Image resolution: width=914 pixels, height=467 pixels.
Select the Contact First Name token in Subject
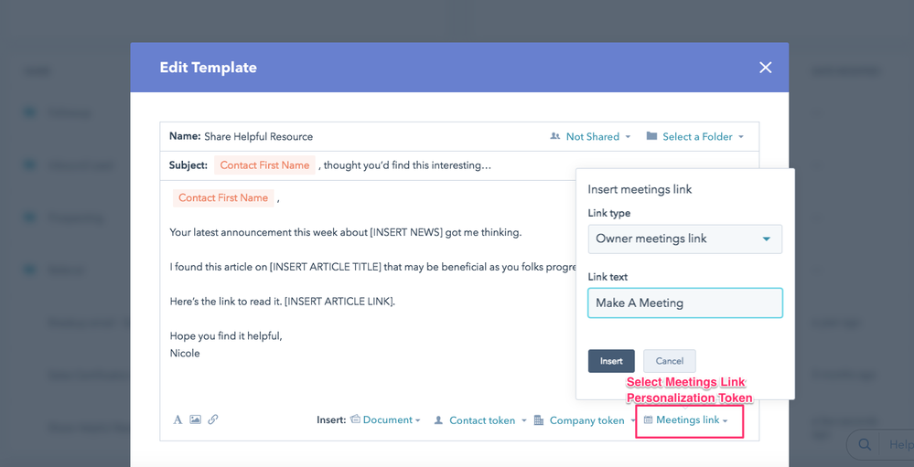point(264,165)
